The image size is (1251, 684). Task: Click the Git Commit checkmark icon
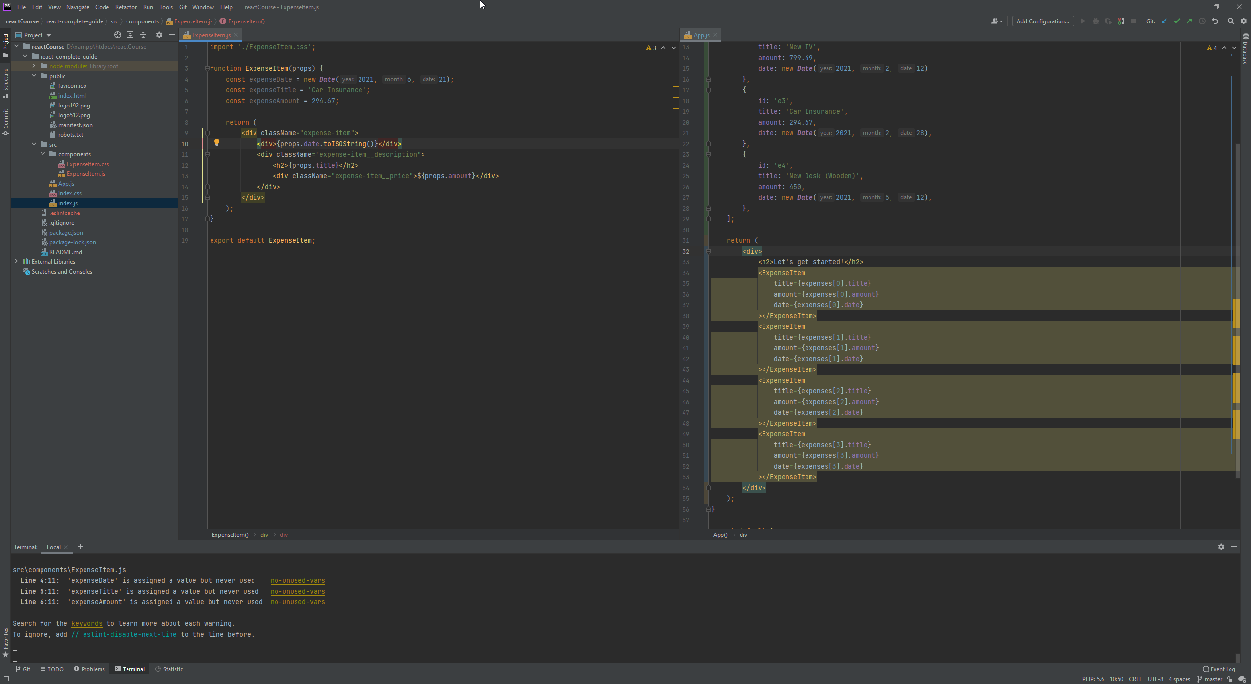1177,21
